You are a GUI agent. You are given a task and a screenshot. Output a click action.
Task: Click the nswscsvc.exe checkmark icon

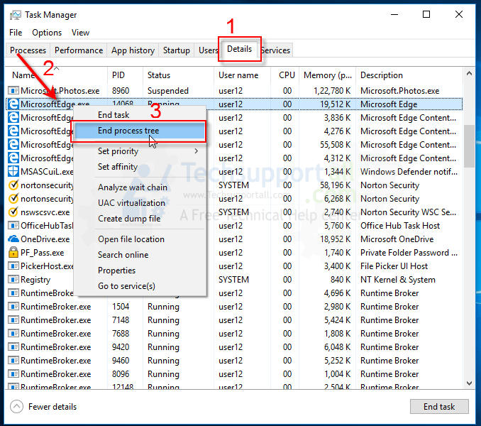click(x=13, y=212)
